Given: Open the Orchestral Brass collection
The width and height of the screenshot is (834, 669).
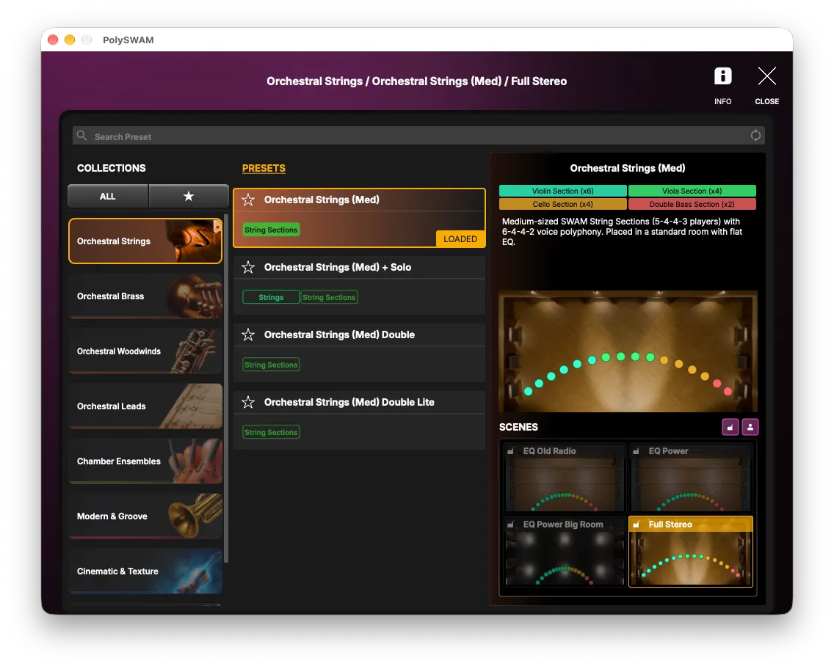Looking at the screenshot, I should [145, 296].
